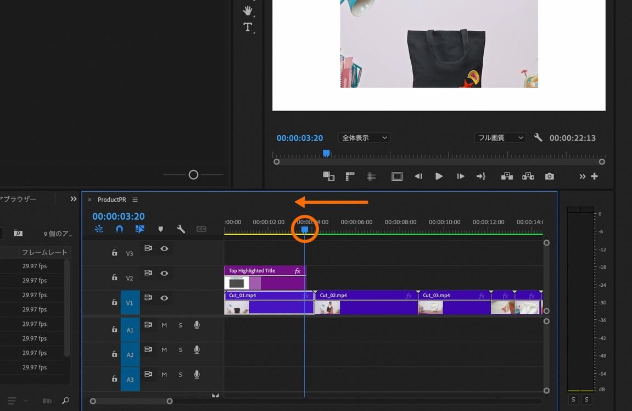The height and width of the screenshot is (411, 632).
Task: Toggle timeline snapping magnet
Action: tap(119, 229)
